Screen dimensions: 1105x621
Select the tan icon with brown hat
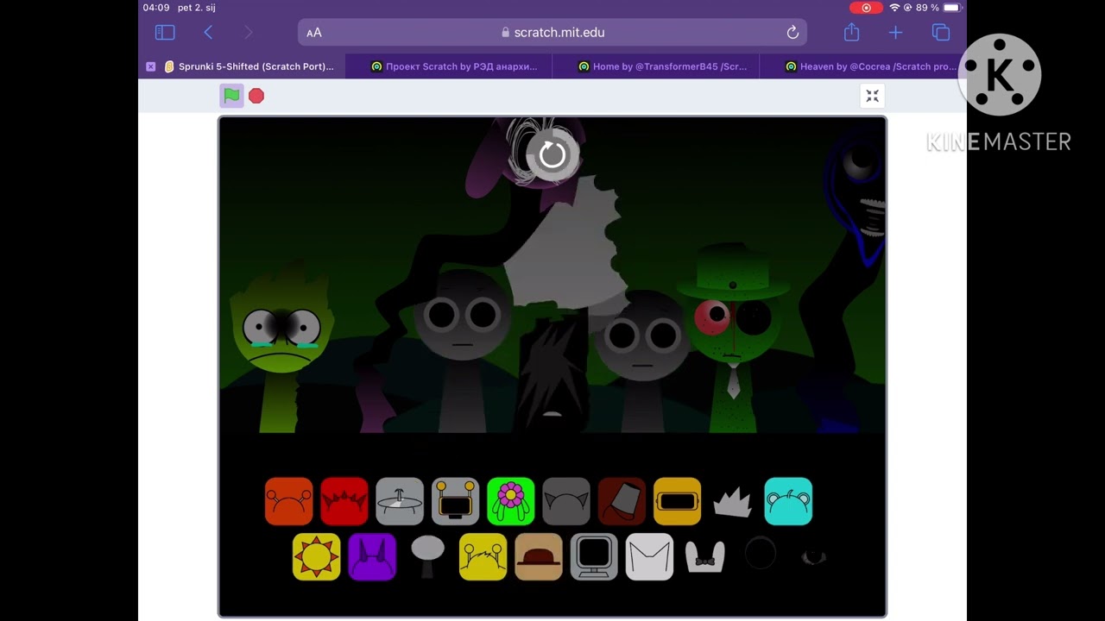[539, 556]
